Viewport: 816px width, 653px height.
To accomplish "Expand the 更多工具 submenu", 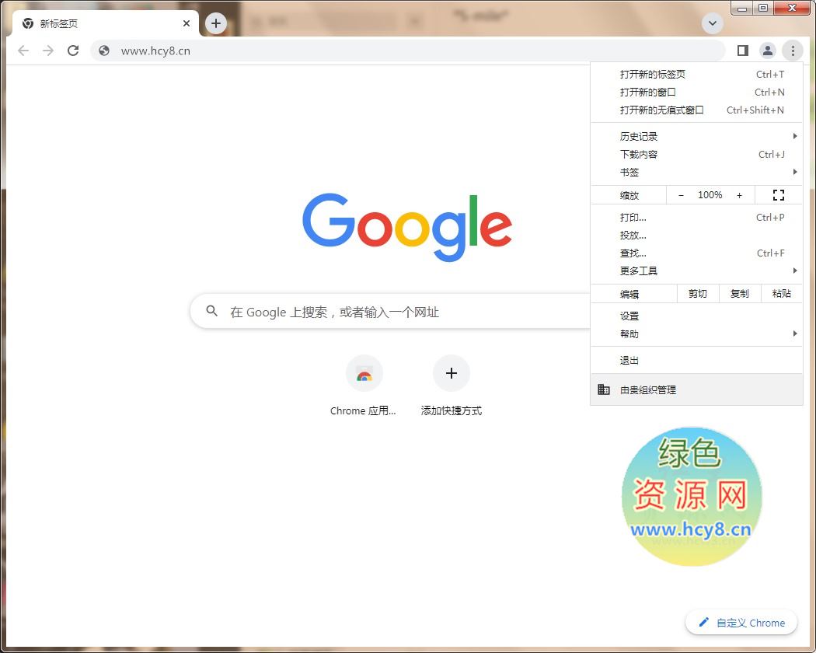I will point(696,271).
